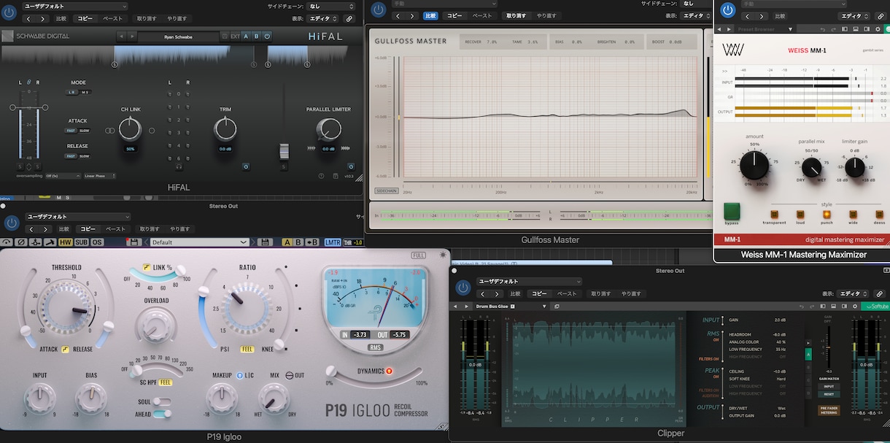Open HiFAL Linear Phase dropdown
This screenshot has height=443, width=890.
[x=99, y=176]
